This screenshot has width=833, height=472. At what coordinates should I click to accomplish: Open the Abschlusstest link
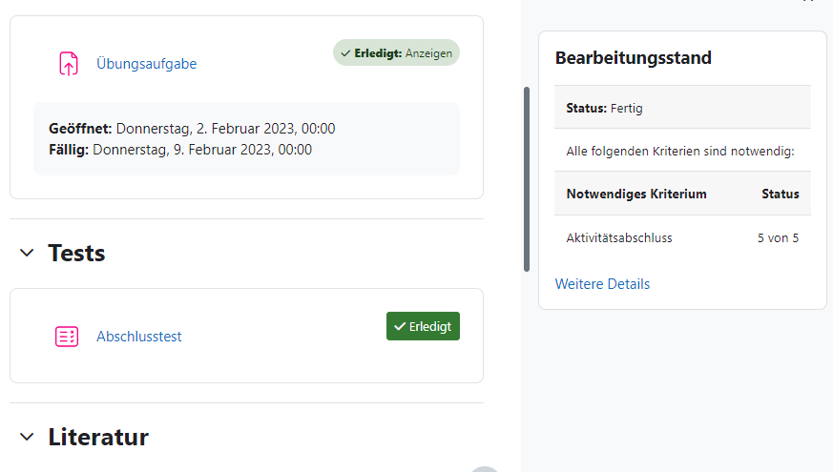tap(139, 336)
